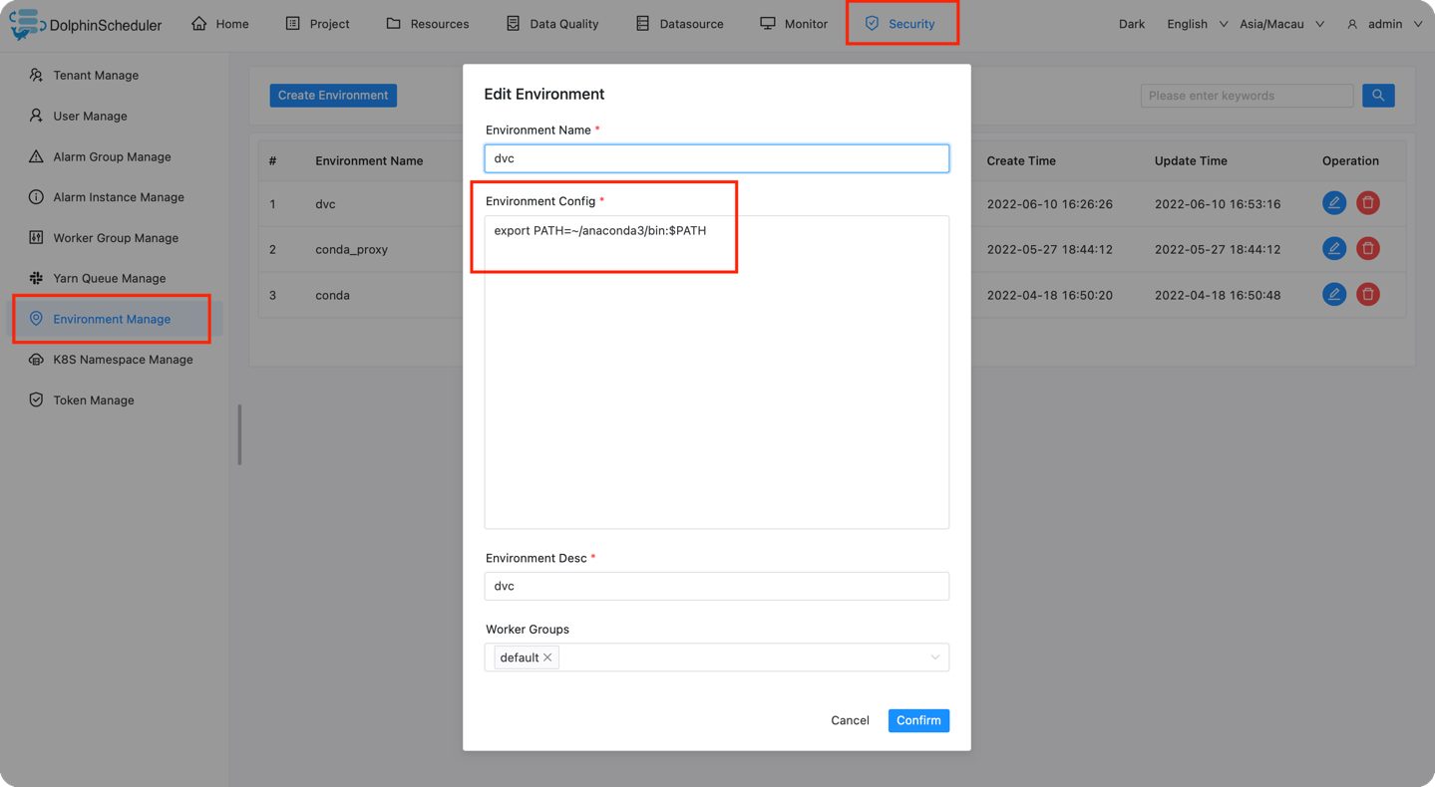Switch to Dark theme
Screen dimensions: 1435x787
(x=1131, y=24)
